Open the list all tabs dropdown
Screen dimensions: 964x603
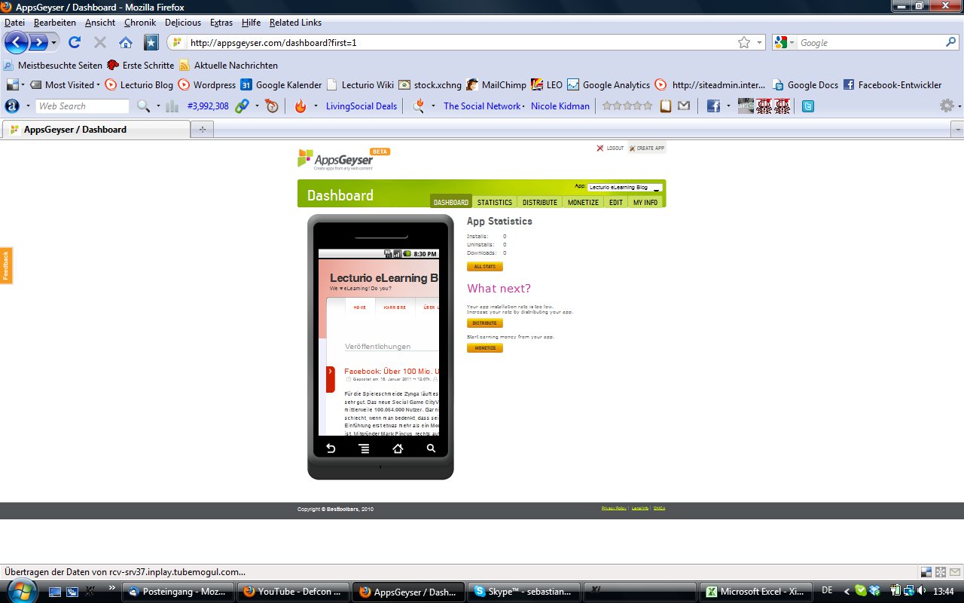coord(958,130)
